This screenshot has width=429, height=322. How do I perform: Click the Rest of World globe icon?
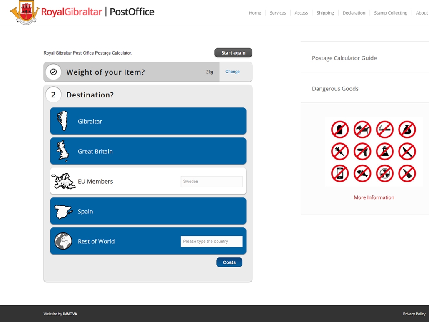click(63, 241)
